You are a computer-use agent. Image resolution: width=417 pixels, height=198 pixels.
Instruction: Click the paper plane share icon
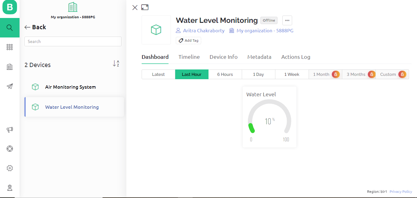pos(9,86)
